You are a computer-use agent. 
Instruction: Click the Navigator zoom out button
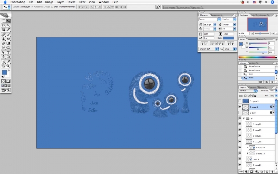tap(252, 33)
